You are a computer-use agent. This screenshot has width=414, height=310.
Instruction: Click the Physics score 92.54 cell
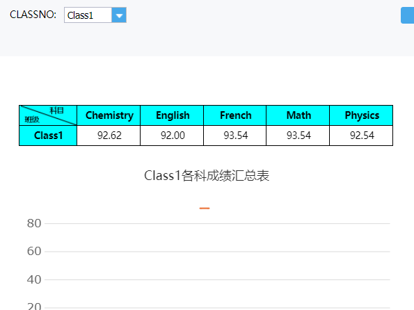[361, 136]
